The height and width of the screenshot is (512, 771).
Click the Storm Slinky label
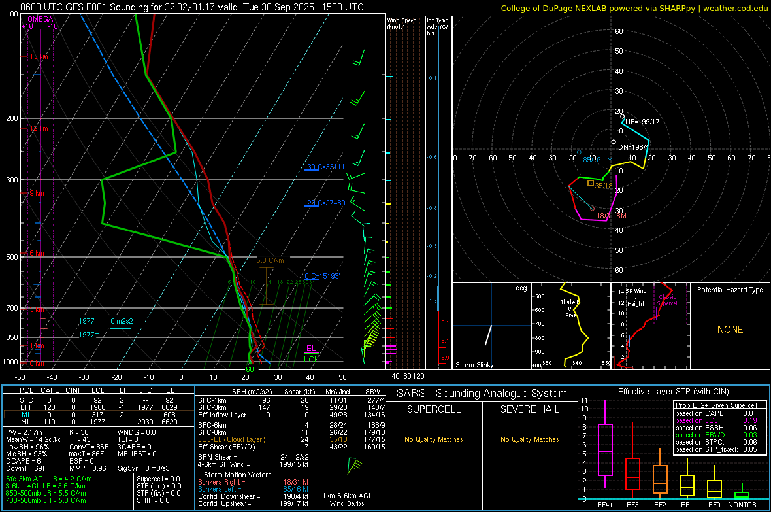(474, 365)
